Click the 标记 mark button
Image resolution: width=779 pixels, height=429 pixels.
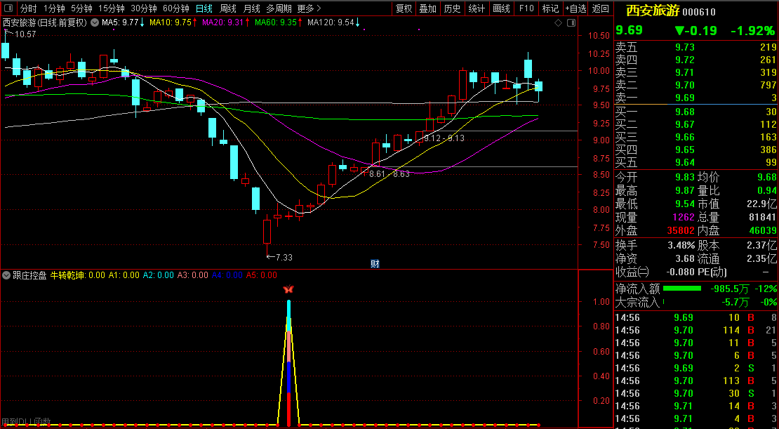point(551,9)
